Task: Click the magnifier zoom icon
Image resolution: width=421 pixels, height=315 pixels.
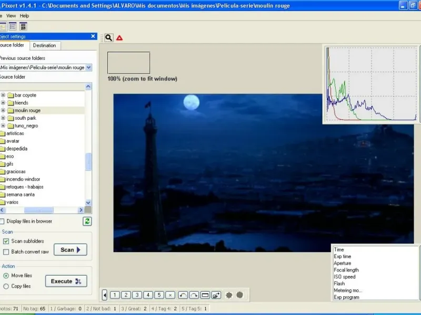Action: pos(108,38)
